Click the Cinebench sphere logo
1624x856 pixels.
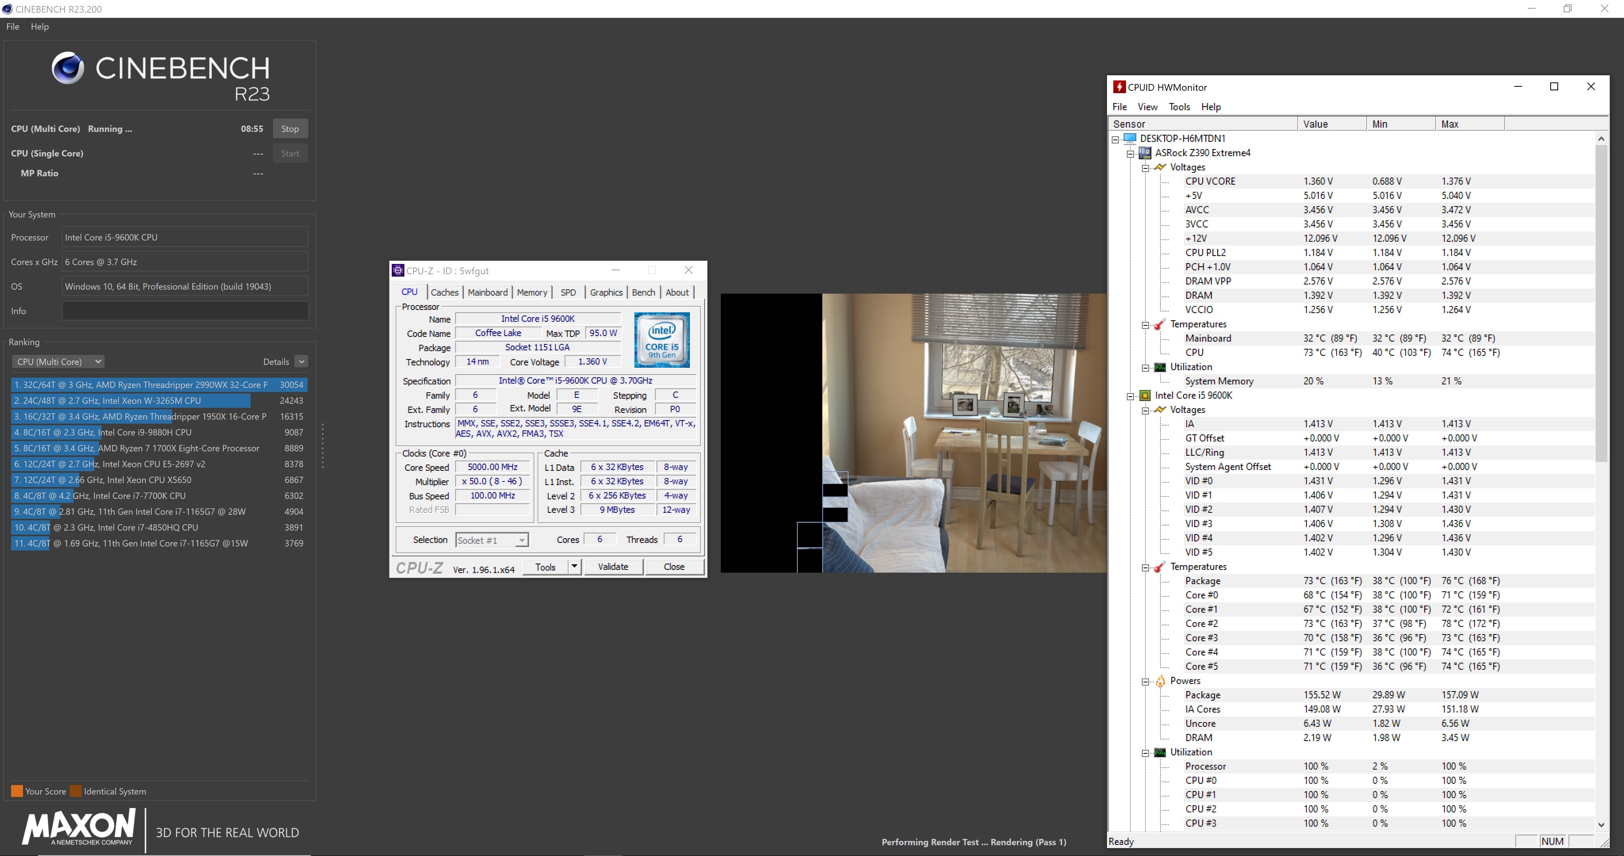pyautogui.click(x=67, y=68)
